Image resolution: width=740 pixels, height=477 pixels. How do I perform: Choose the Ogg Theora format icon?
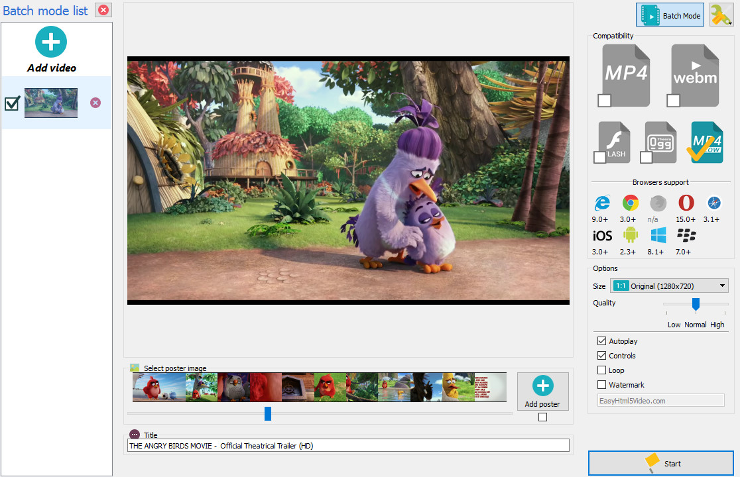coord(660,142)
